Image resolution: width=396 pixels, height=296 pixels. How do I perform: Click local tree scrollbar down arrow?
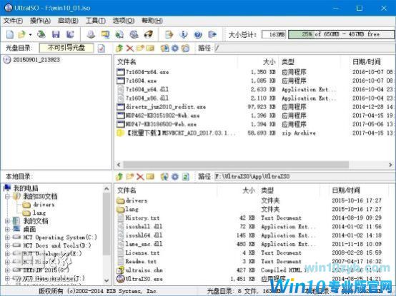coord(107,280)
